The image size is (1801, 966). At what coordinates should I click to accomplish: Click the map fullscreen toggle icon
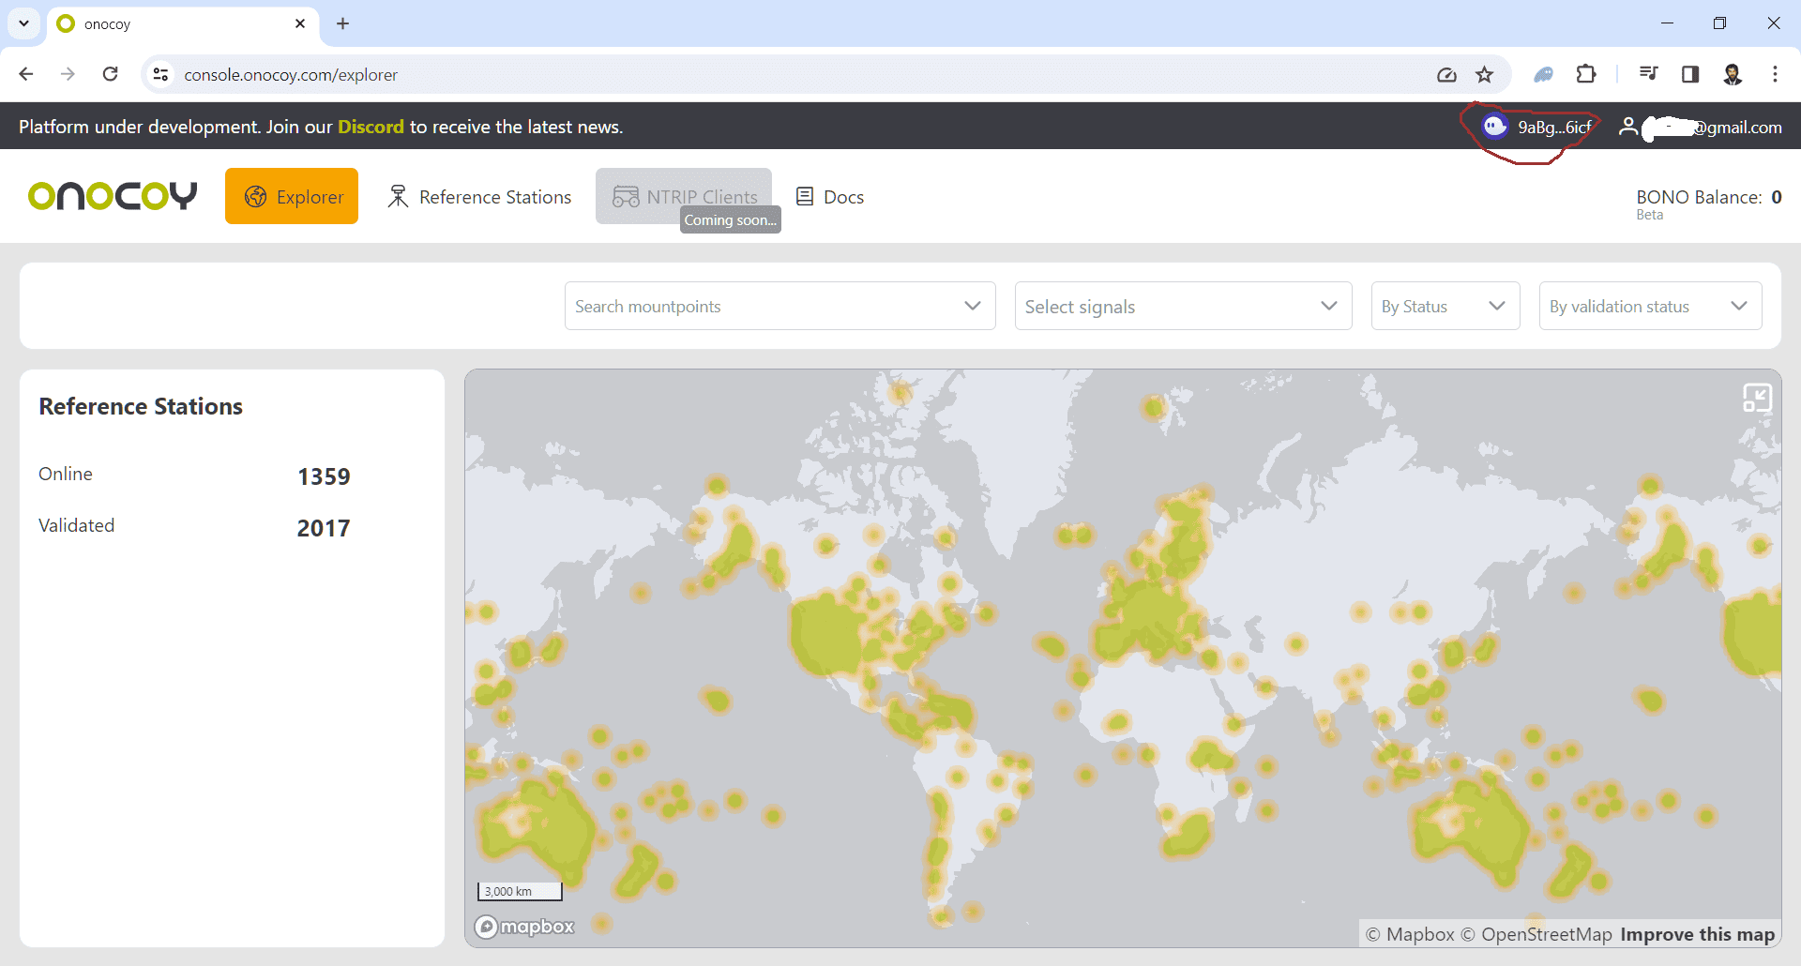click(1757, 398)
